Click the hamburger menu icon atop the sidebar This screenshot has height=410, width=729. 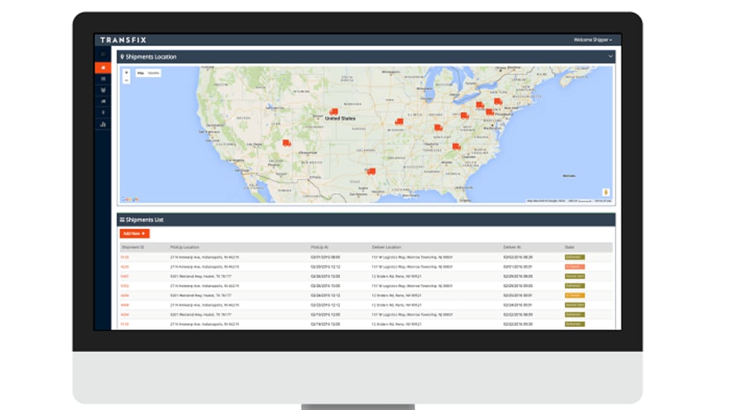(x=103, y=55)
